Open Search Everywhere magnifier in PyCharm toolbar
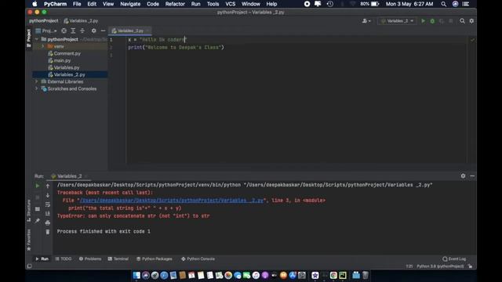Screen dimensions: 502x282 tap(462, 21)
